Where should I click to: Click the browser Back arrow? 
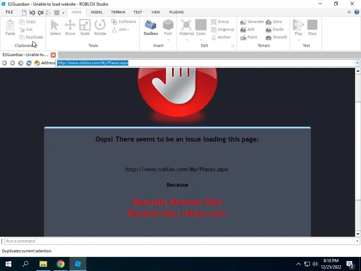point(4,63)
